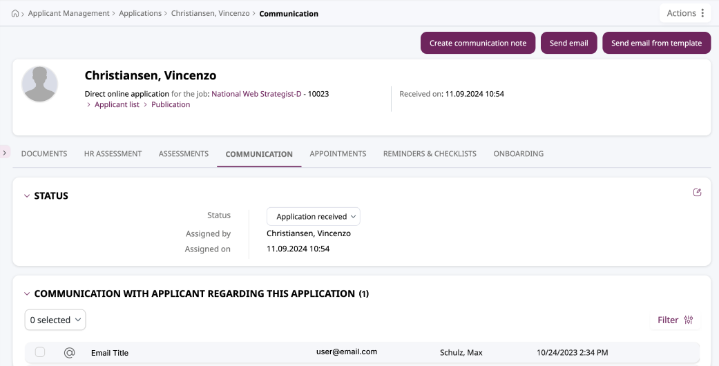Open the 0 selected dropdown
Viewport: 719px width, 366px height.
55,320
